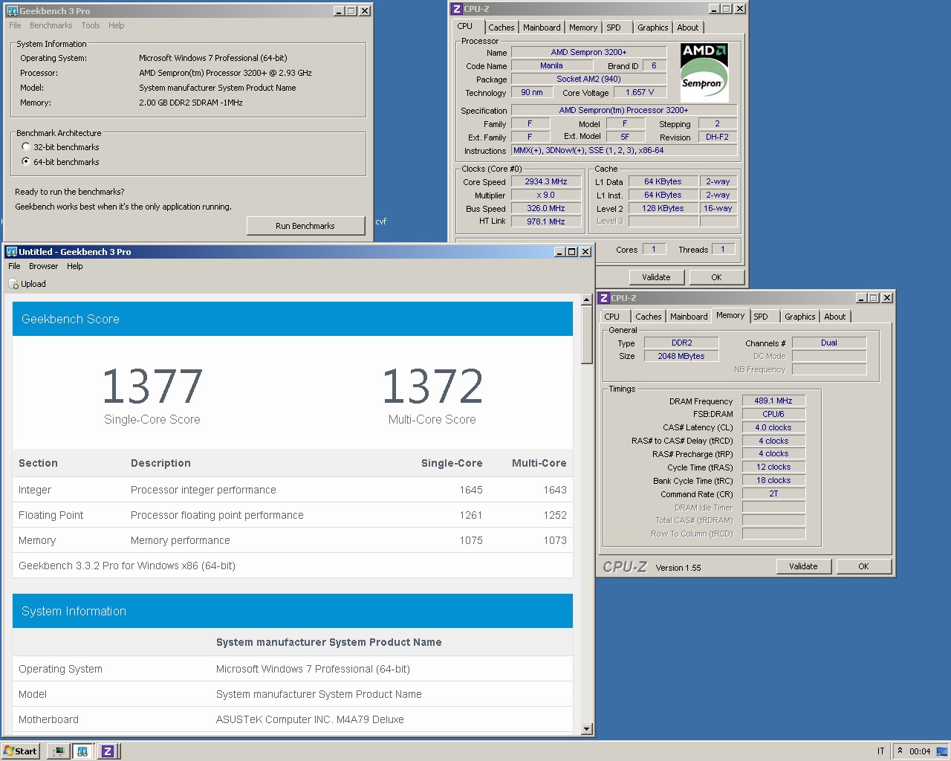Switch to Graphics tab in CPU-Z Memory window
This screenshot has height=761, width=951.
pyautogui.click(x=800, y=317)
